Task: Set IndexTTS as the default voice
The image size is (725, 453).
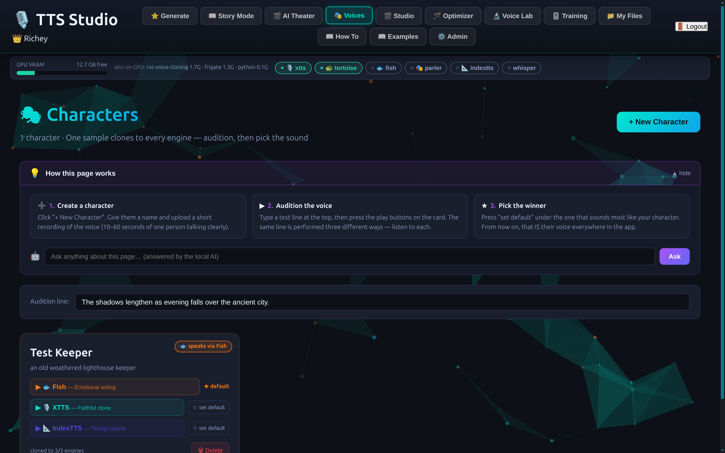Action: 208,428
